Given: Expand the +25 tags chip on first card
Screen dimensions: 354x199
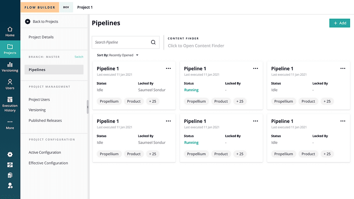Looking at the screenshot, I should pyautogui.click(x=153, y=101).
